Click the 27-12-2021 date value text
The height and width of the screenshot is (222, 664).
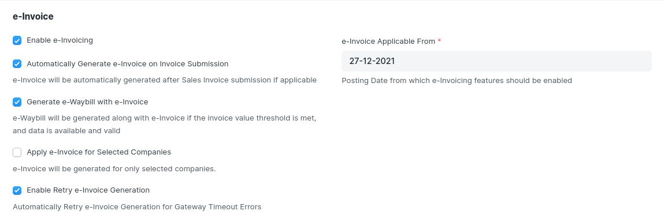tap(372, 61)
